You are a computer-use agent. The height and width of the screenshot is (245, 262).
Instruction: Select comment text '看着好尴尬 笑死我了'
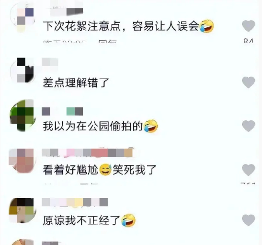100,170
